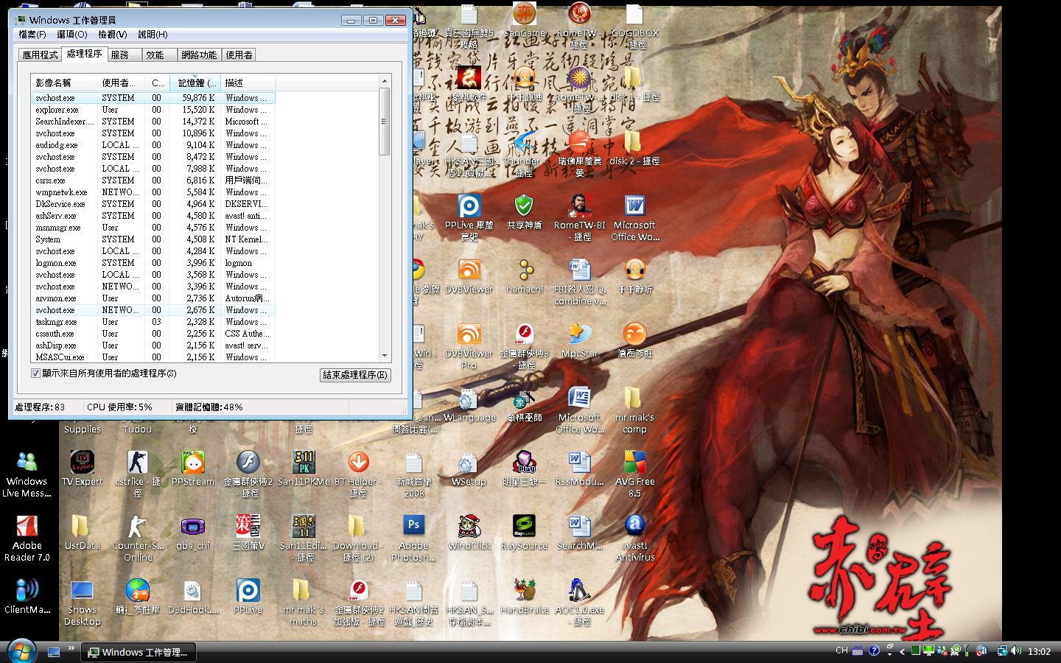Click the 13:02 taskbar clock
Screen dimensions: 1061x663
[1039, 651]
